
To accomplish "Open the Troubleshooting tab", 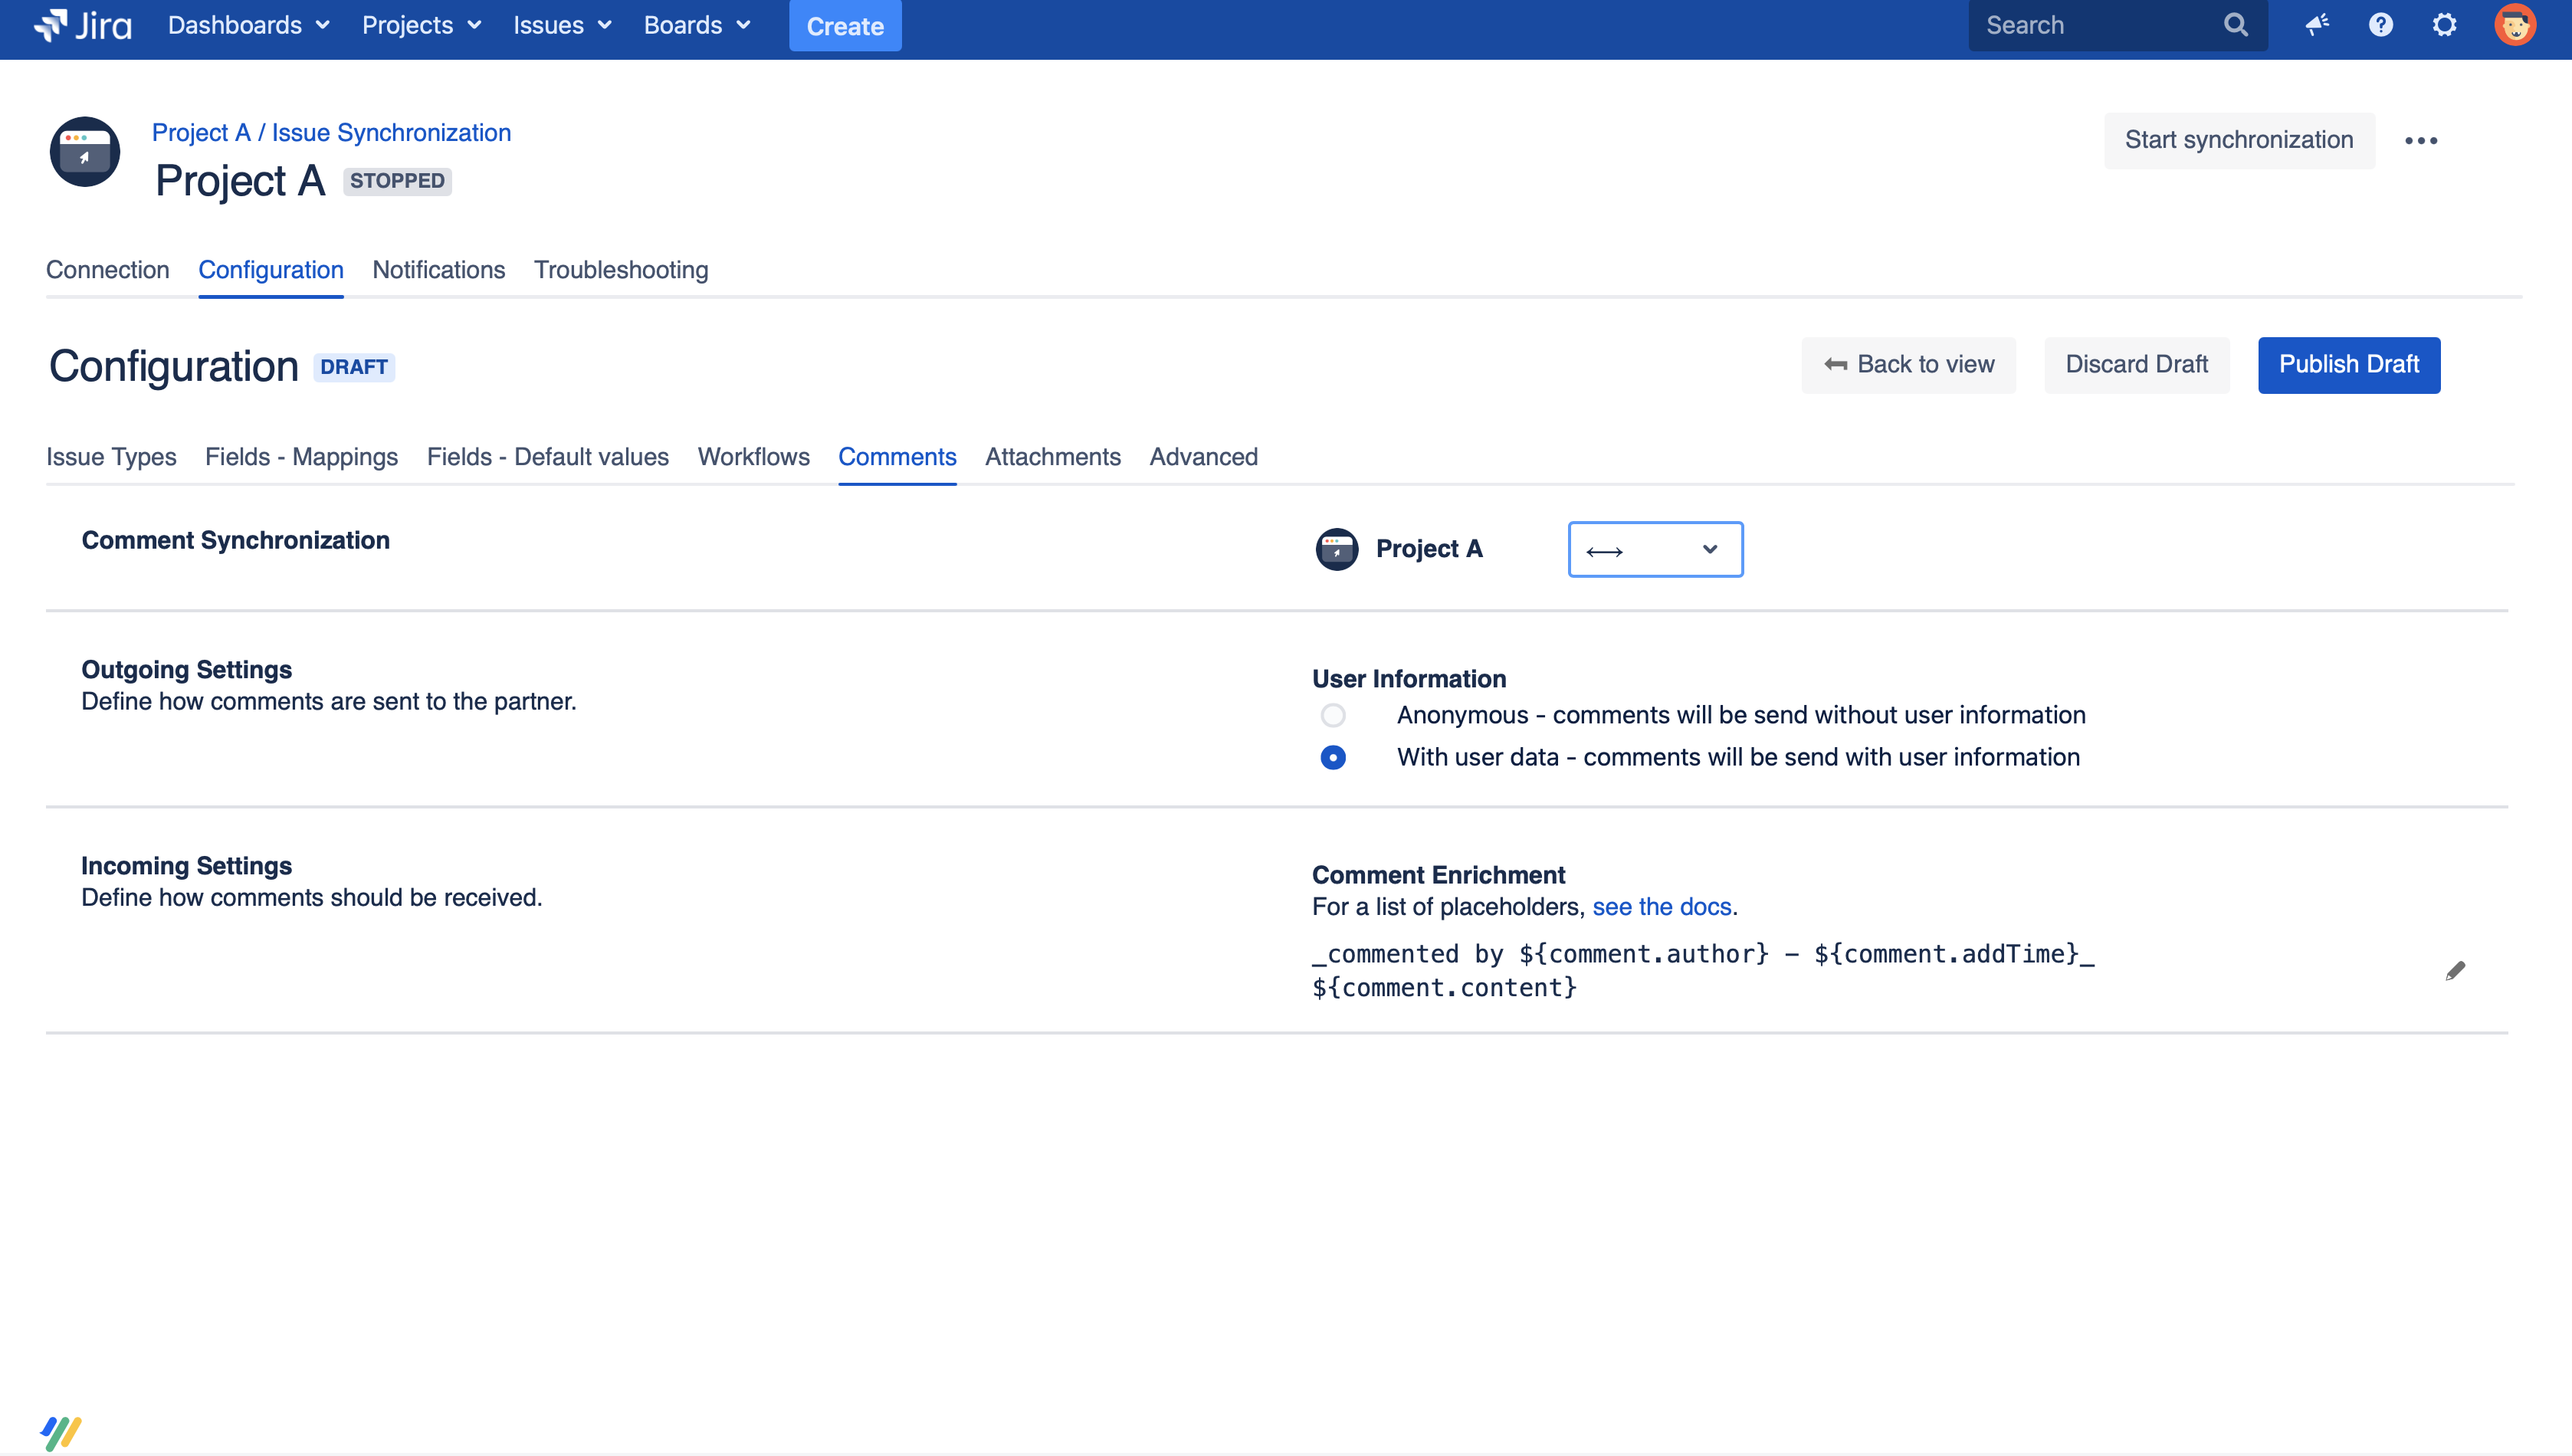I will point(621,270).
